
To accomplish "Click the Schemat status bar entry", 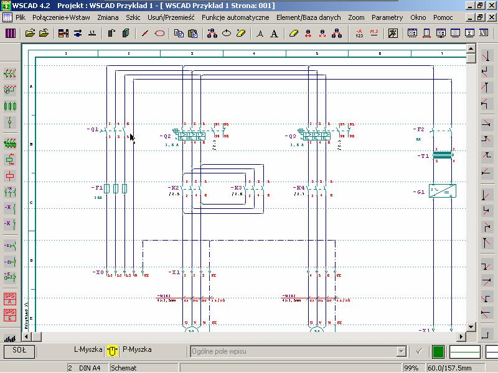I will 123,368.
